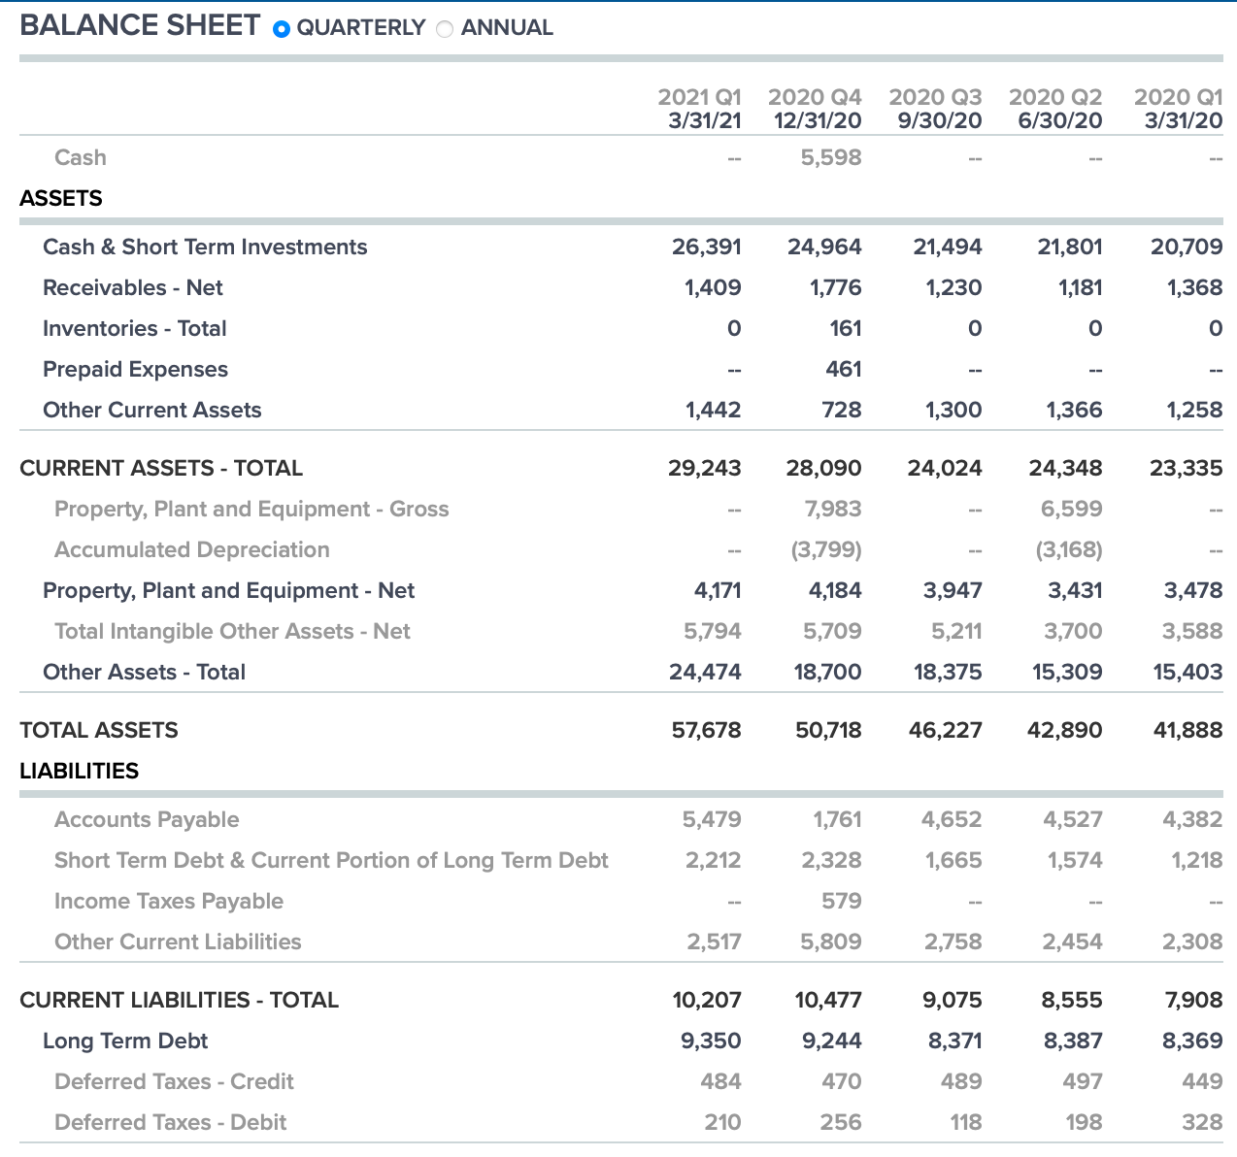The image size is (1237, 1157).
Task: Click the Other Current Liabilities row label
Action: pyautogui.click(x=178, y=942)
